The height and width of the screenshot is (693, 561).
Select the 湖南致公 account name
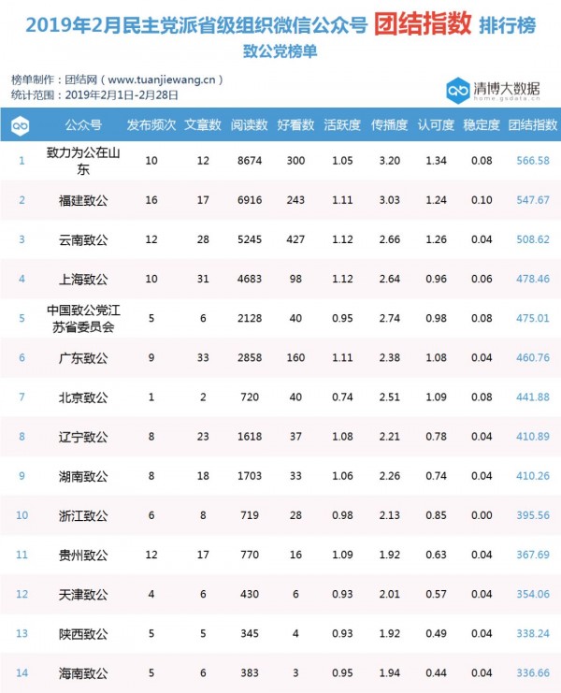pyautogui.click(x=83, y=476)
